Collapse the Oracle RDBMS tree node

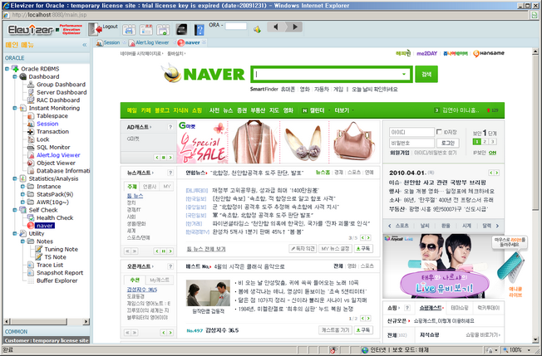point(7,69)
